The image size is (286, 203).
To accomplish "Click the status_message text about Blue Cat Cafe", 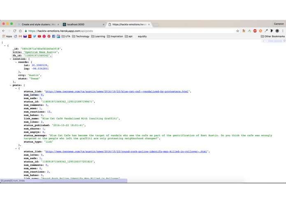I will pyautogui.click(x=148, y=137).
